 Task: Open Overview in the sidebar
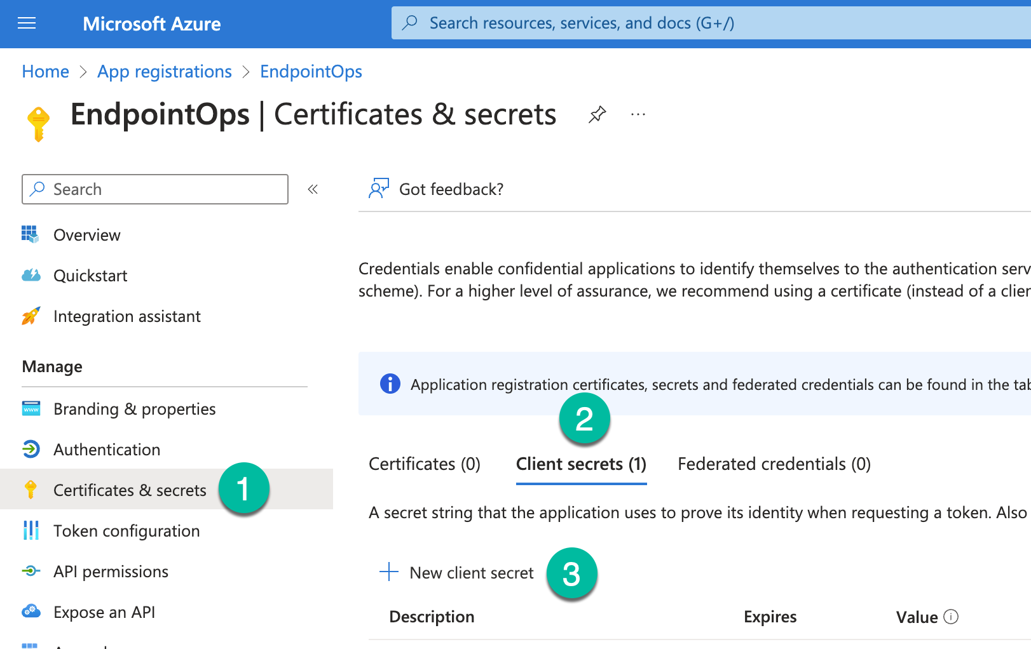(x=87, y=235)
